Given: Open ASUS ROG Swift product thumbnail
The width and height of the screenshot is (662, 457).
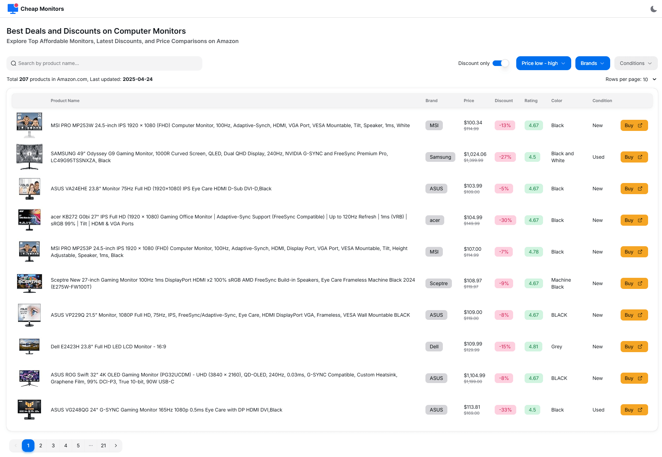Looking at the screenshot, I should (29, 378).
